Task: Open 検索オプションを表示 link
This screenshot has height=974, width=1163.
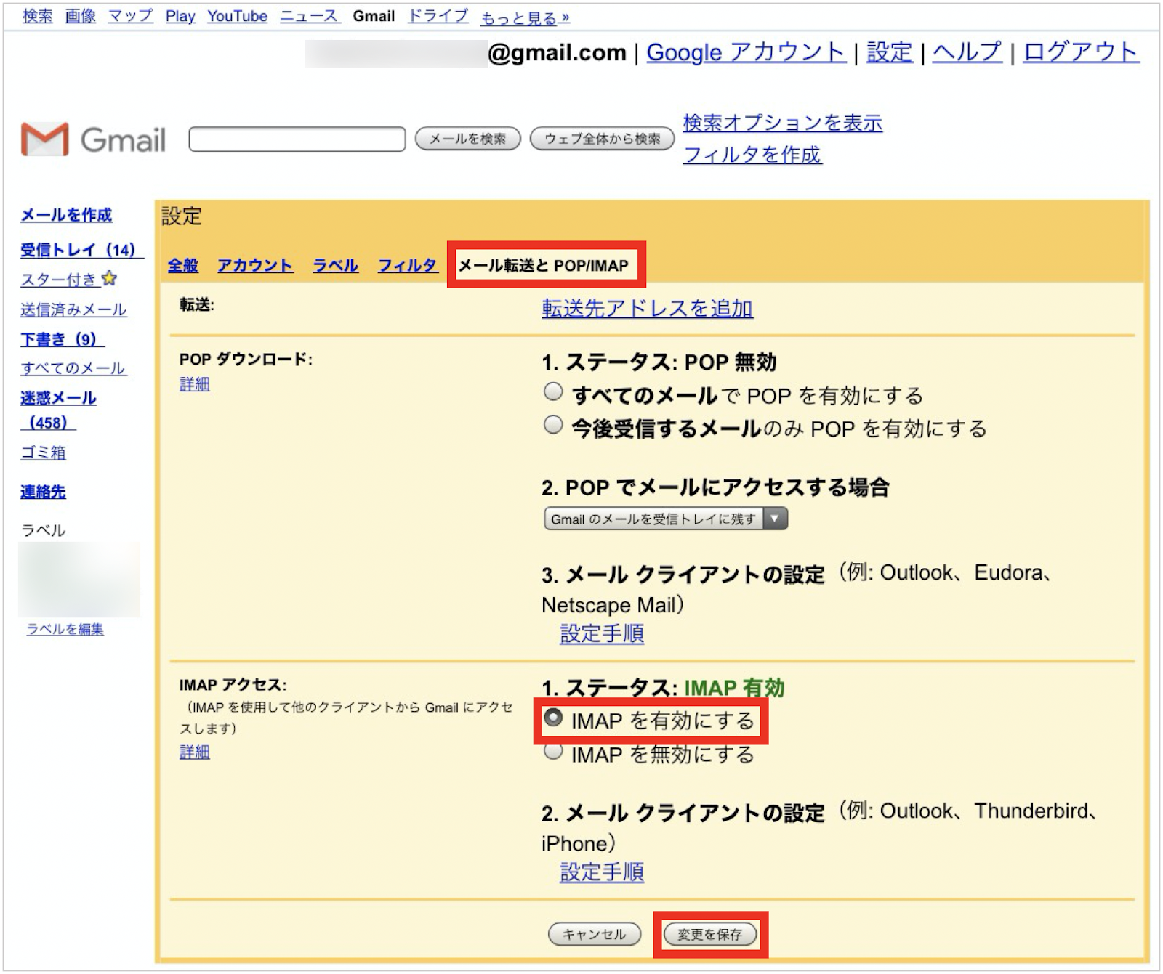Action: click(783, 123)
